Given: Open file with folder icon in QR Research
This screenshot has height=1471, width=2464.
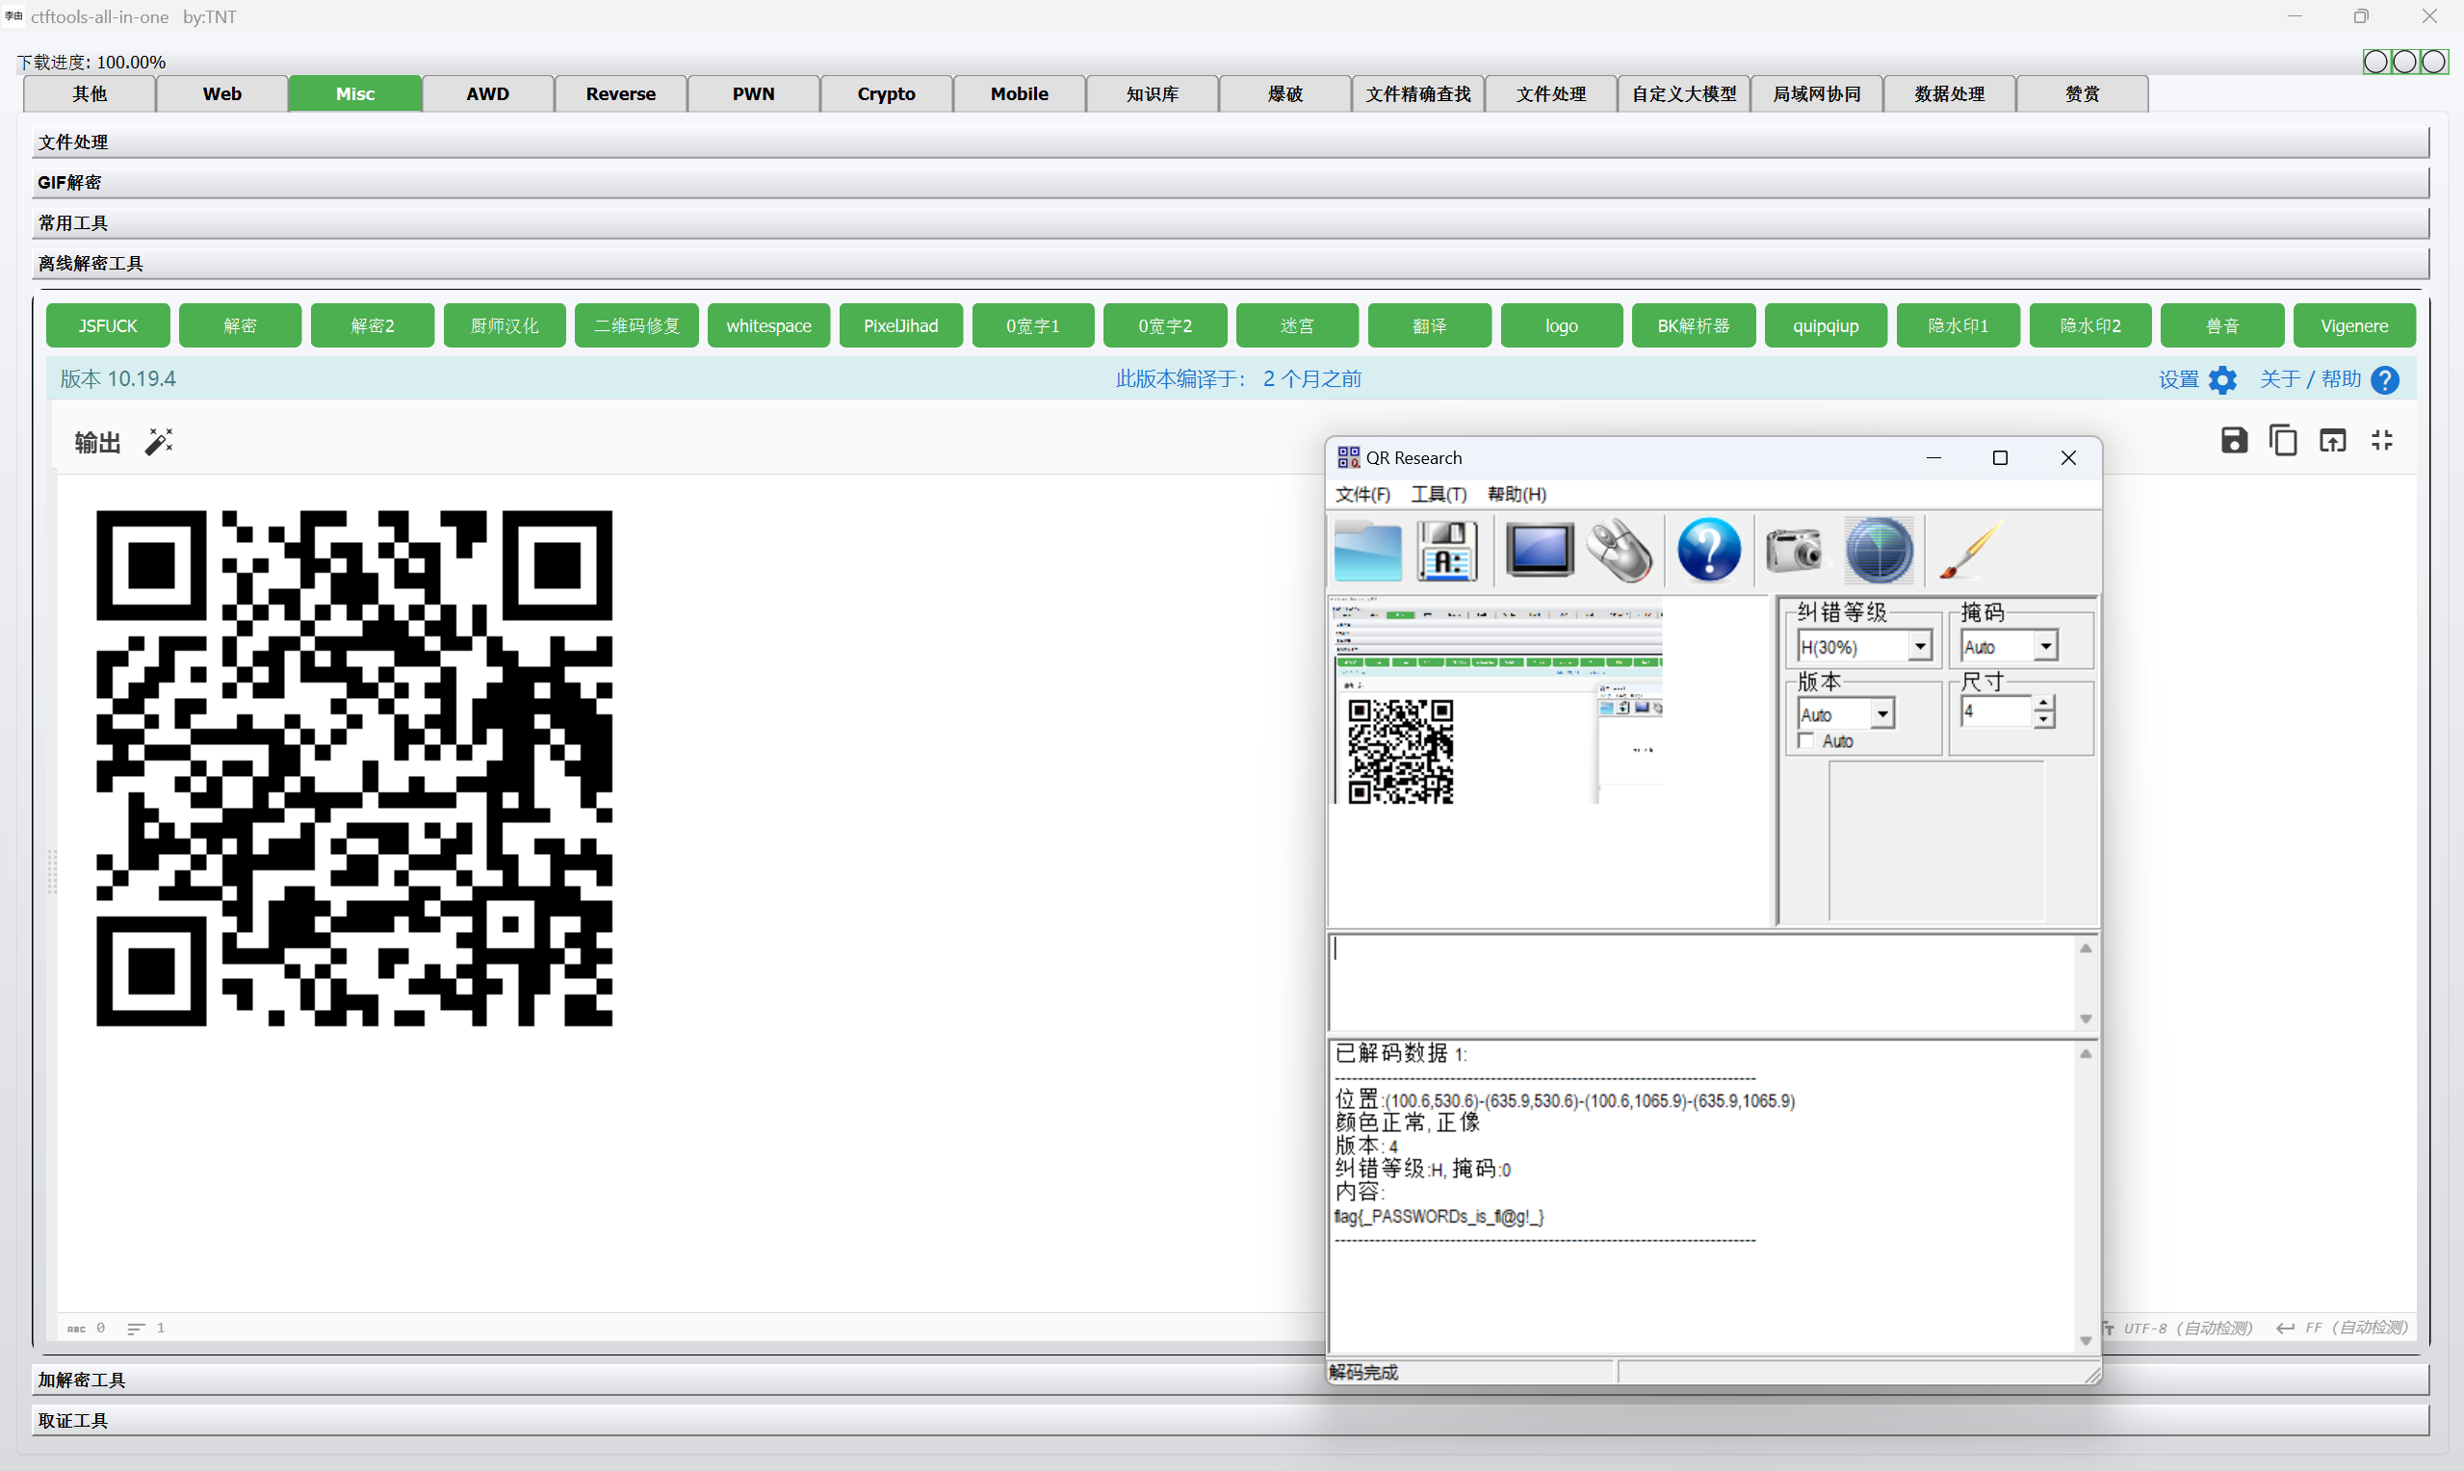Looking at the screenshot, I should (x=1366, y=551).
